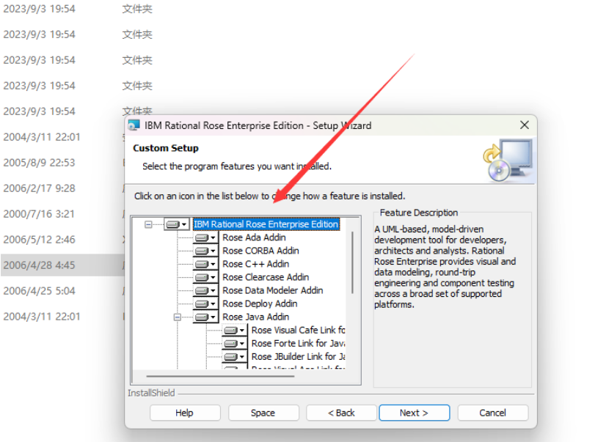Viewport: 595px width, 442px height.
Task: Go back with the Back button
Action: tap(341, 413)
